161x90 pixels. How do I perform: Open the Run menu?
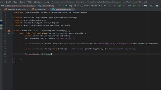(x=15, y=2)
